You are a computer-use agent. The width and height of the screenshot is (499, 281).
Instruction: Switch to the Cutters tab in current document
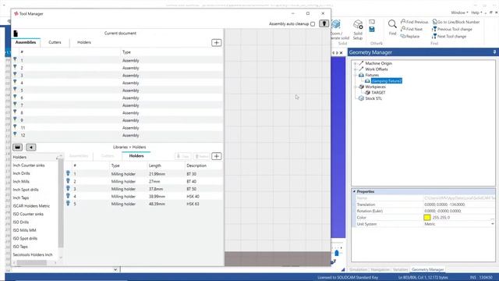[x=55, y=42]
